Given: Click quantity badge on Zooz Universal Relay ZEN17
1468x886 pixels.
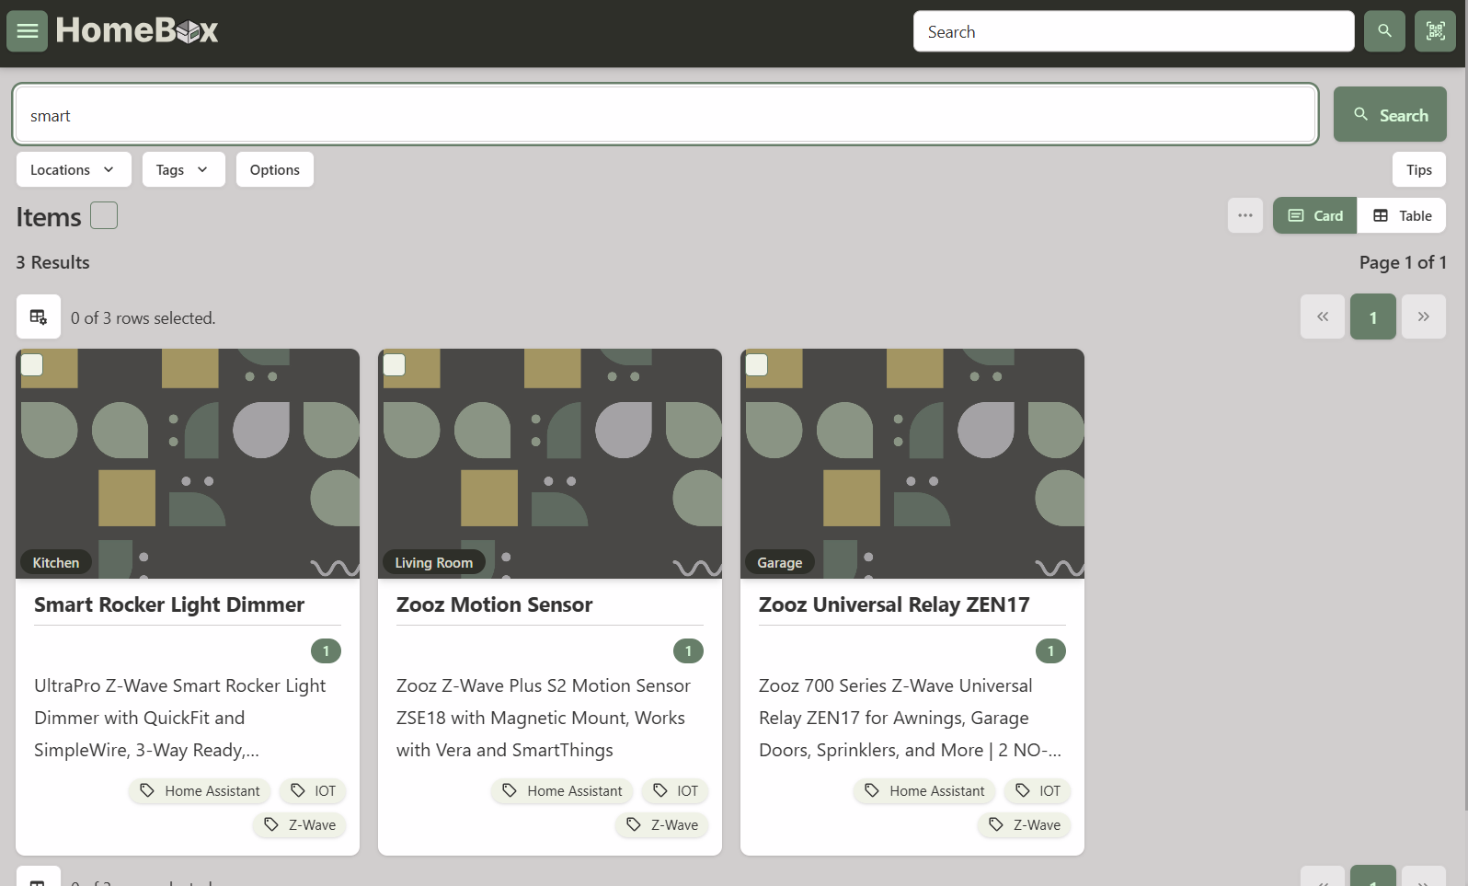Looking at the screenshot, I should 1050,650.
